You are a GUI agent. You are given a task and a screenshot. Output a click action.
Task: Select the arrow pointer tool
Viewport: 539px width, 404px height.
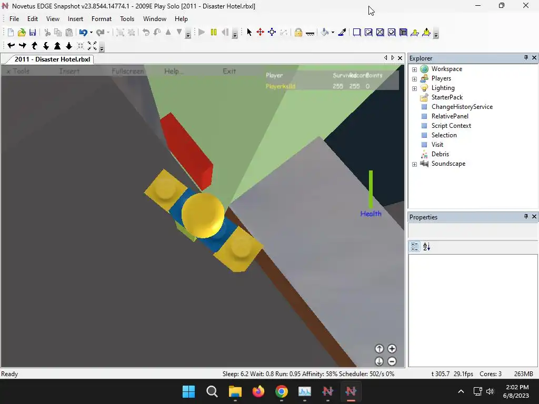pos(249,32)
